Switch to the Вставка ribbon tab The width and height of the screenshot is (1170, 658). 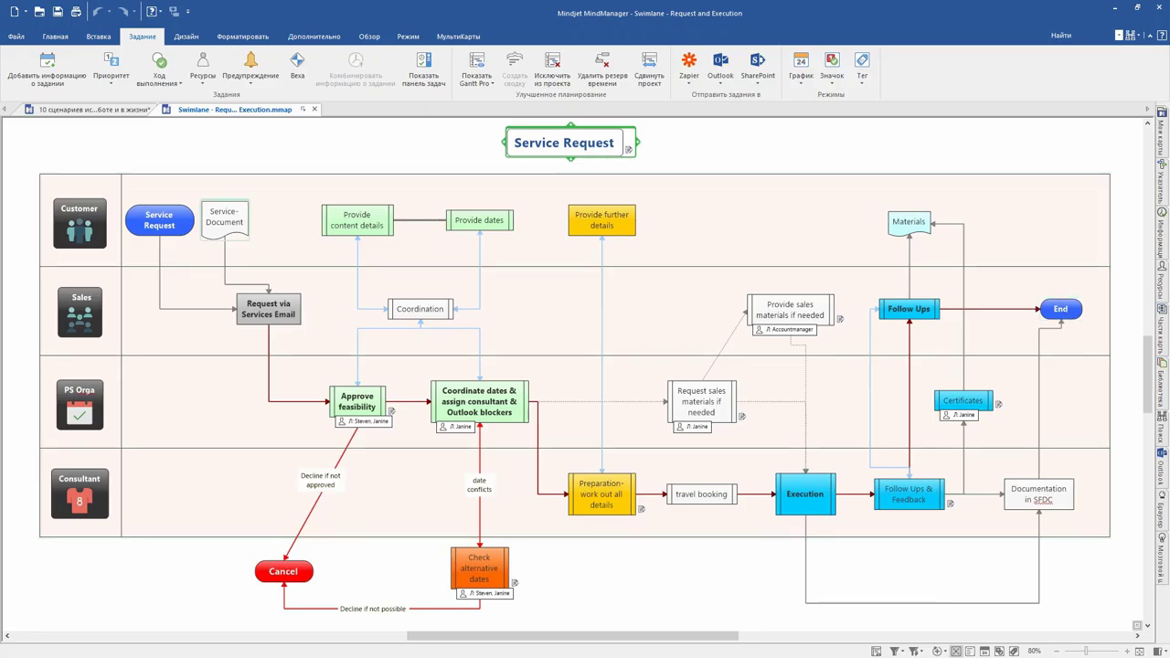click(x=99, y=37)
